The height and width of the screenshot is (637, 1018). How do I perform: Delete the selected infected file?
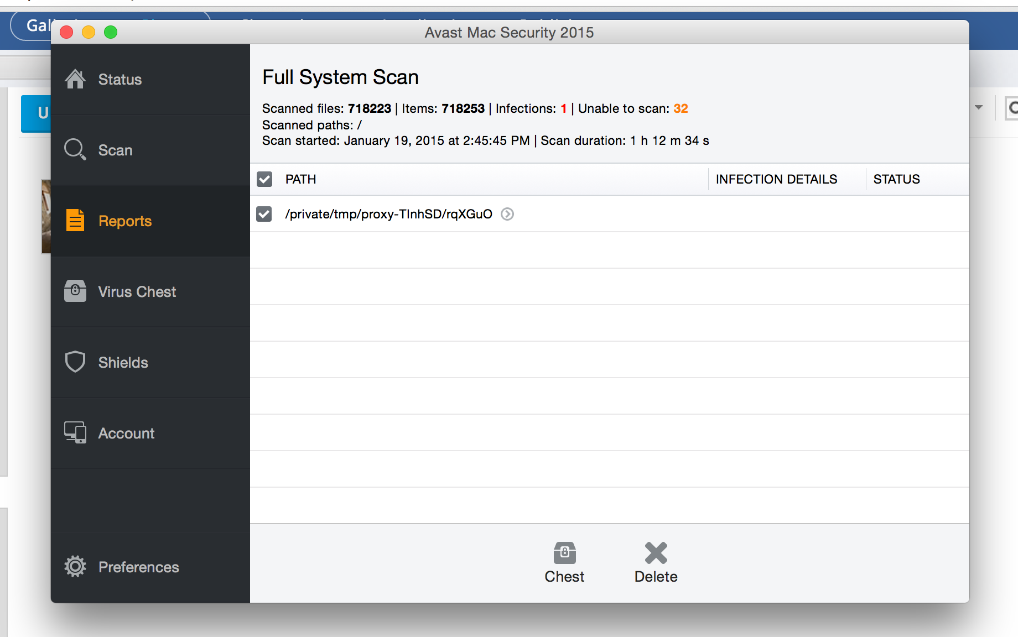click(656, 563)
